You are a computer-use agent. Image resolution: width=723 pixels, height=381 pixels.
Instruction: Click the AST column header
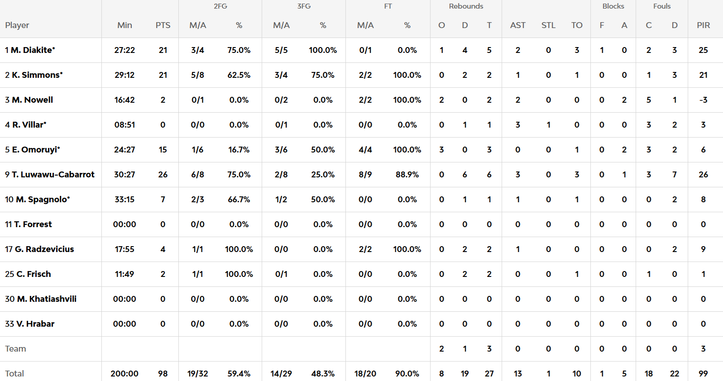tap(517, 25)
